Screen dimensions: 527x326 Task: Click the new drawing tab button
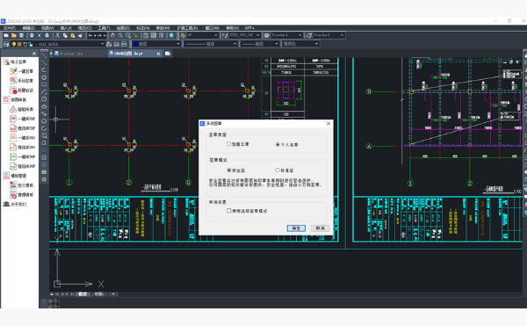[168, 54]
